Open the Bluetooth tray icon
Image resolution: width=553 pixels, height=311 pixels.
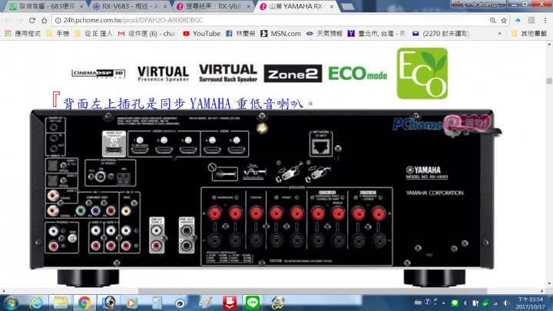click(465, 303)
